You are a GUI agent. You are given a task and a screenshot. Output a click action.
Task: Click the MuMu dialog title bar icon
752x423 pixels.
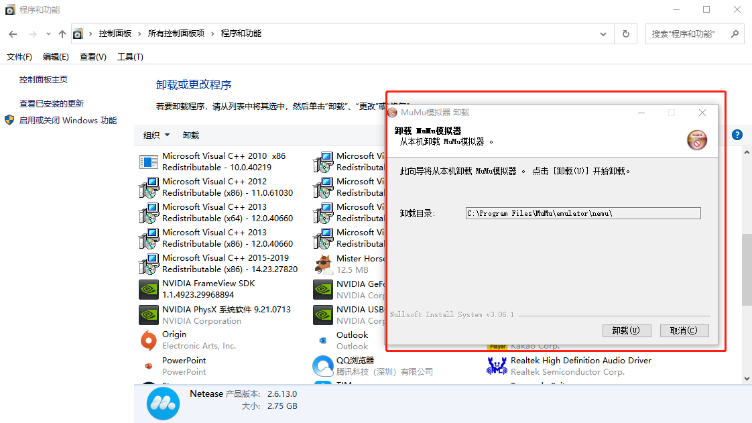tap(393, 113)
